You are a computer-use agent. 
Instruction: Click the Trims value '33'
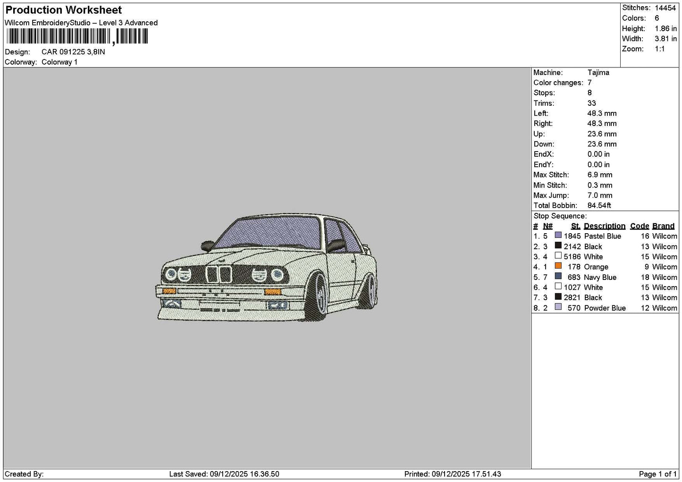coord(591,103)
